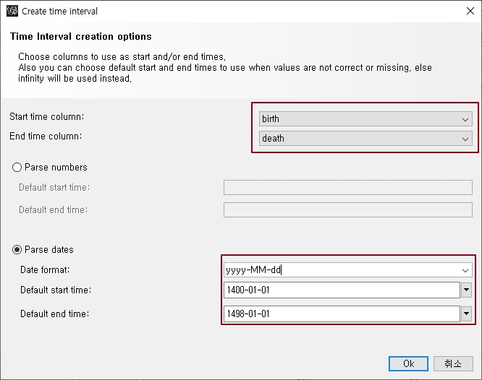Open the Start time column dropdown showing birth
482x380 pixels.
coord(365,119)
